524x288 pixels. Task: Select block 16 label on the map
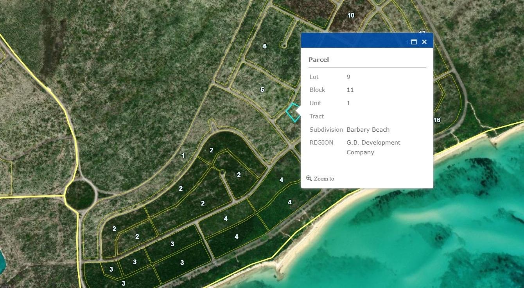(x=437, y=120)
